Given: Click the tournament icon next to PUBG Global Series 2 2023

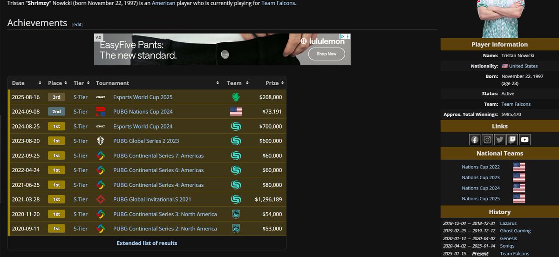Looking at the screenshot, I should (x=100, y=141).
